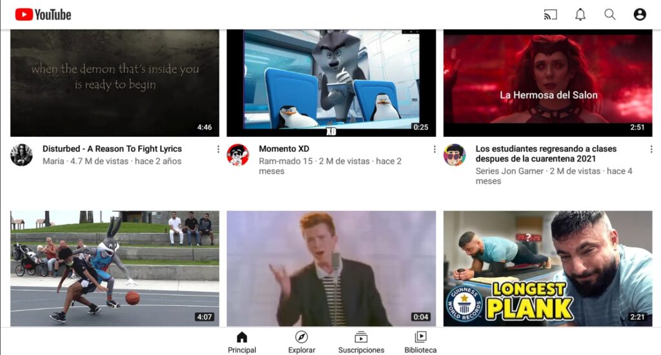The image size is (661, 355).
Task: Play the Longest Plank video thumbnail
Action: tap(547, 268)
